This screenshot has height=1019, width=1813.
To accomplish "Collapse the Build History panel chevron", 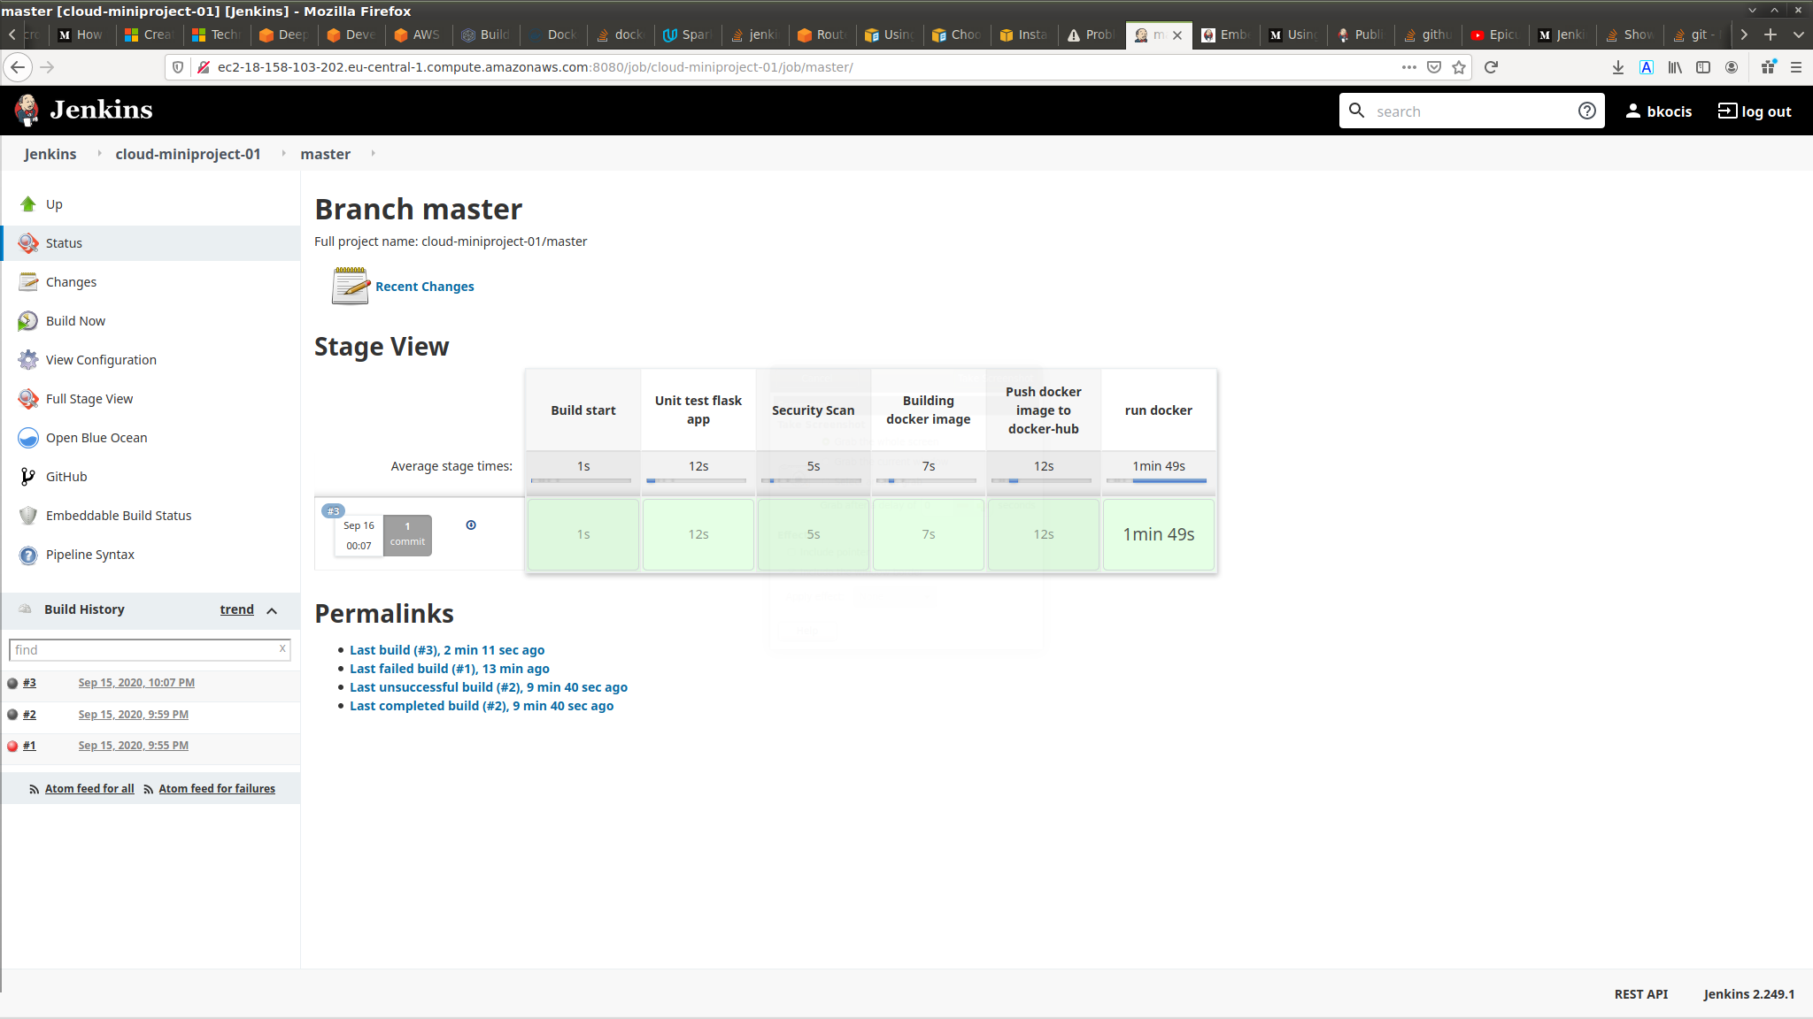I will (x=272, y=610).
